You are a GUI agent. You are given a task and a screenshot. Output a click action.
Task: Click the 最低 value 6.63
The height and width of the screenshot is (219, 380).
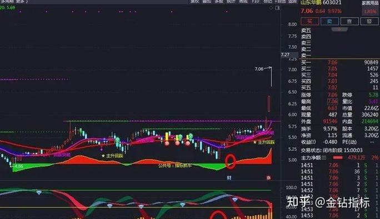[x=332, y=108]
